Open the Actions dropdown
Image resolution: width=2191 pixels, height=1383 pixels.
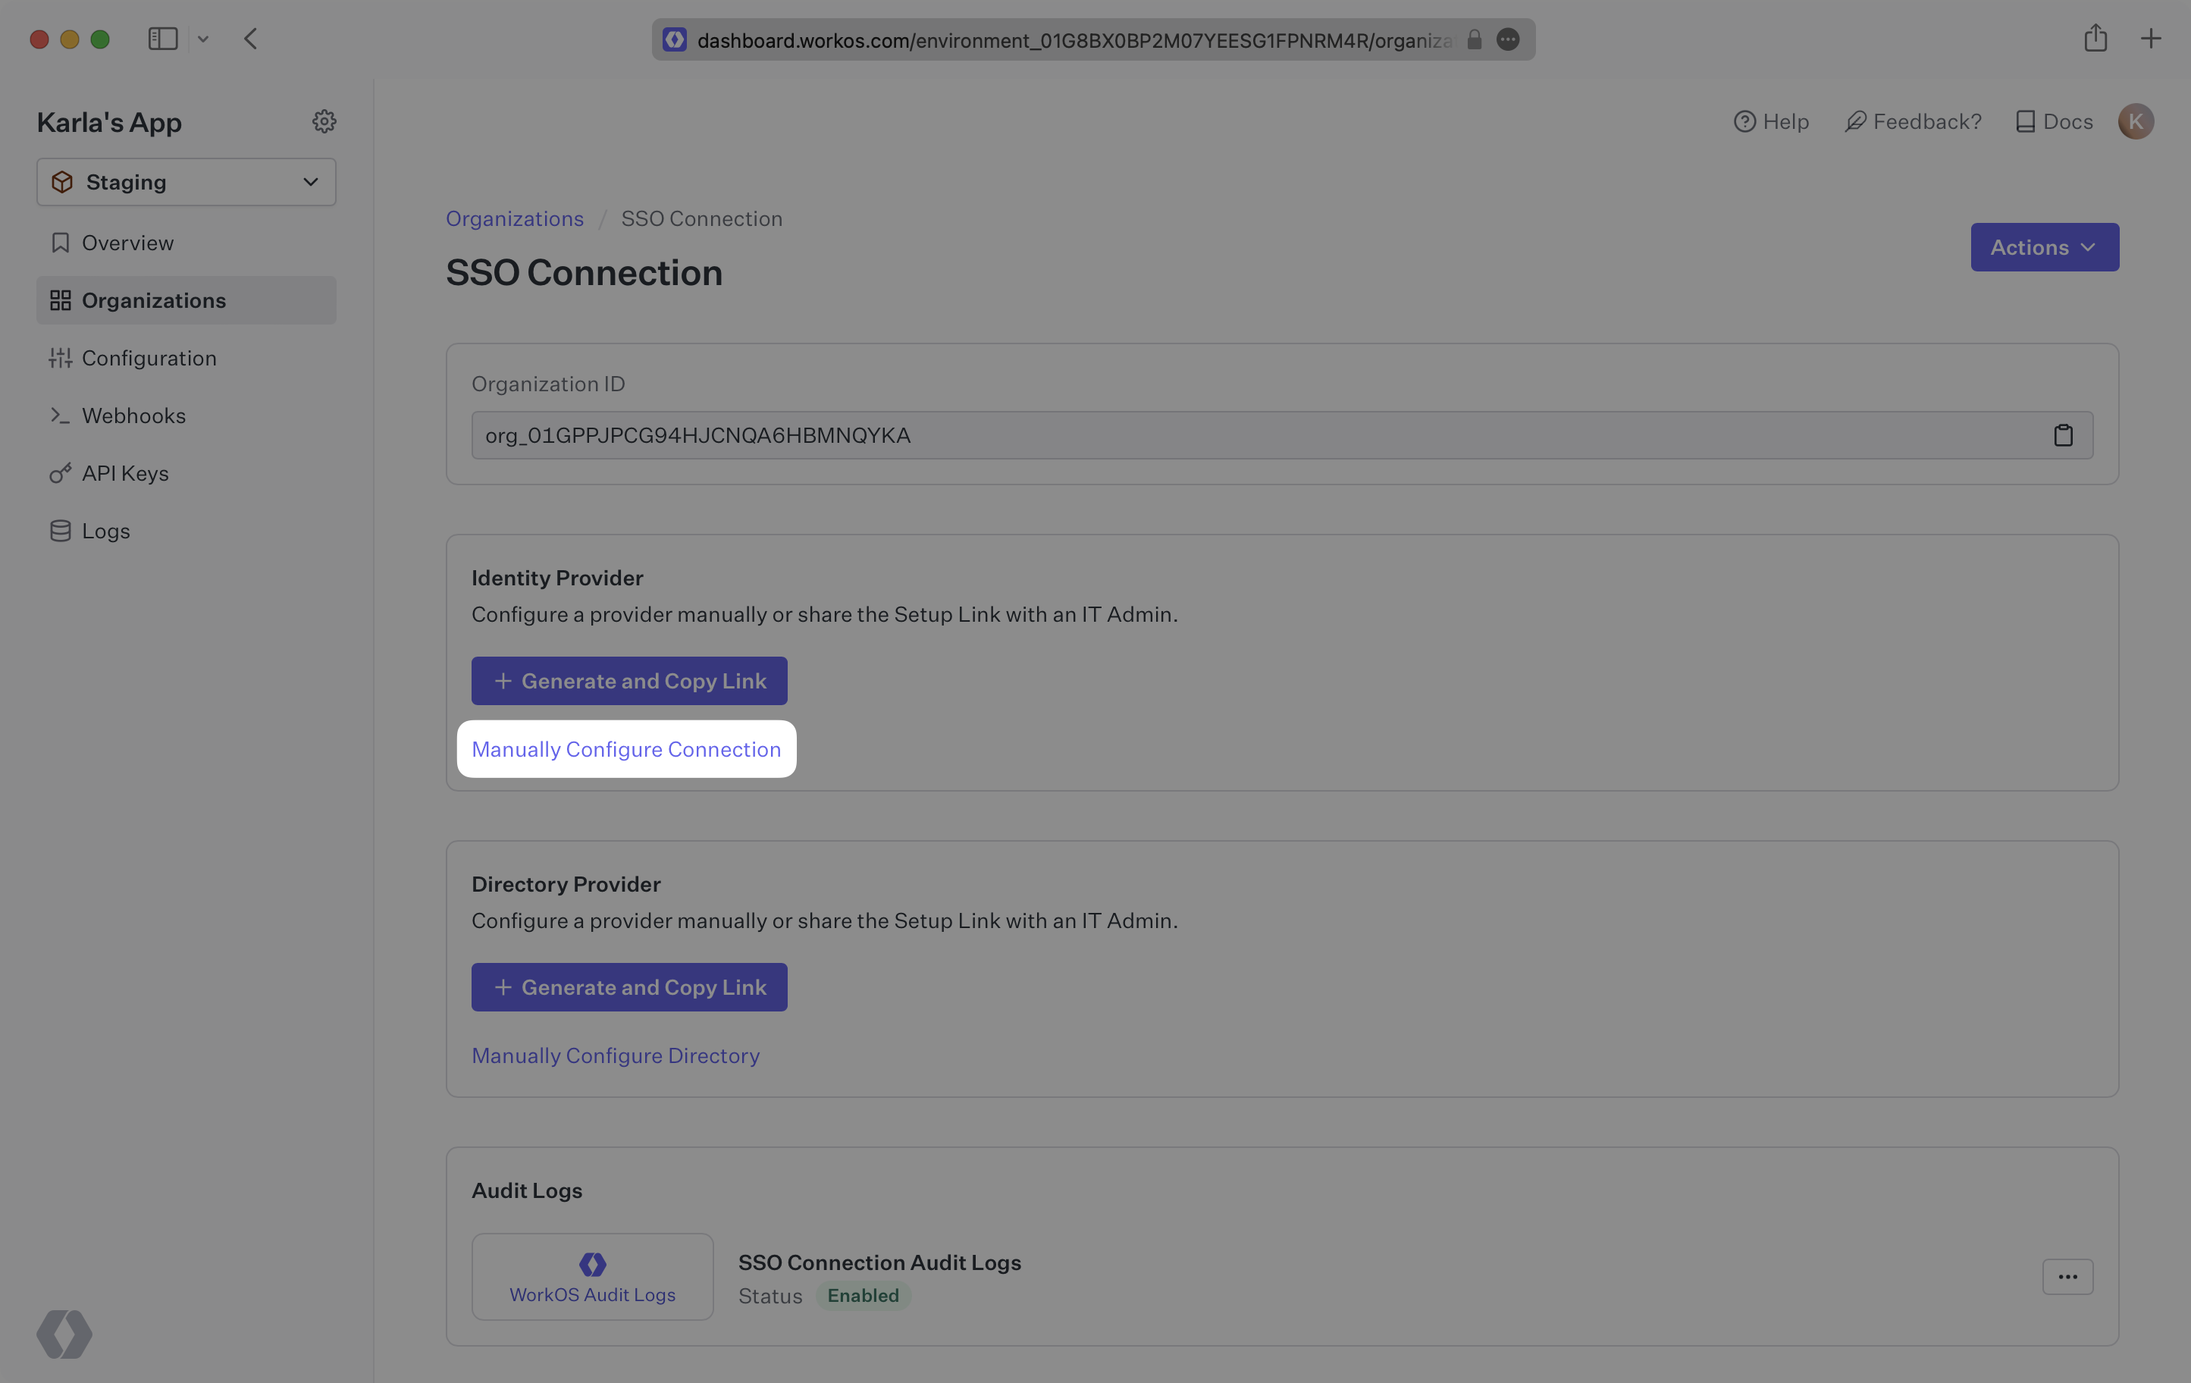pyautogui.click(x=2044, y=246)
